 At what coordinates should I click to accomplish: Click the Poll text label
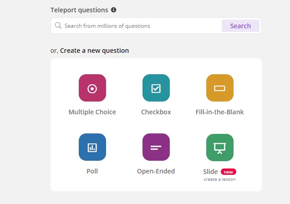point(92,171)
